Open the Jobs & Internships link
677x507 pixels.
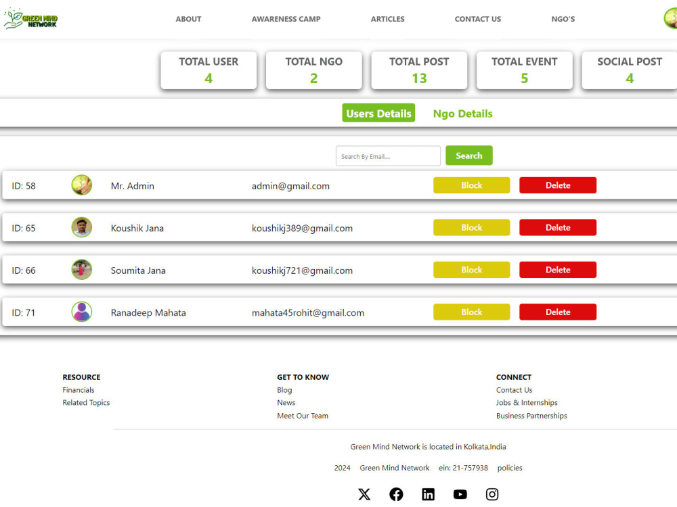point(527,403)
